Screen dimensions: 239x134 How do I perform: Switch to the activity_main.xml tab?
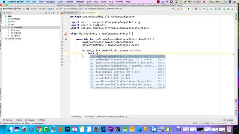(71, 13)
